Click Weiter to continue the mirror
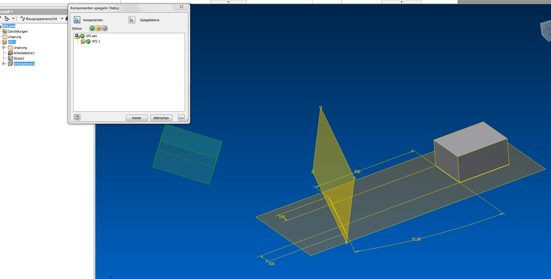551x279 pixels. (x=137, y=118)
